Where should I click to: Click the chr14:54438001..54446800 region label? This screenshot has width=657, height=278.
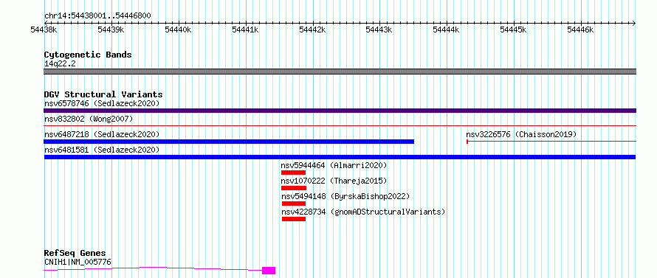[97, 15]
